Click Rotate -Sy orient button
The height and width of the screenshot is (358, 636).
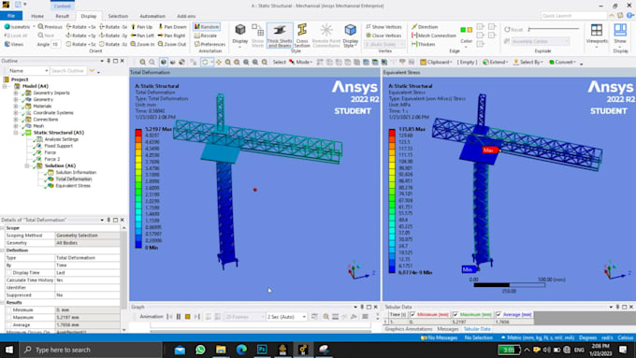[113, 36]
